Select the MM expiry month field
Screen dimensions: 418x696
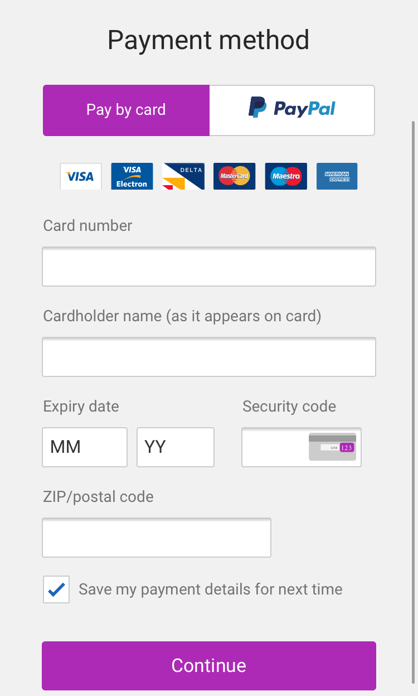(85, 447)
